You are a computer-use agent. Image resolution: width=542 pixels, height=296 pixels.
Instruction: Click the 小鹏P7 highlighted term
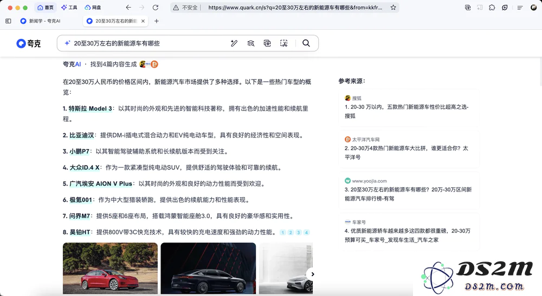tap(79, 152)
